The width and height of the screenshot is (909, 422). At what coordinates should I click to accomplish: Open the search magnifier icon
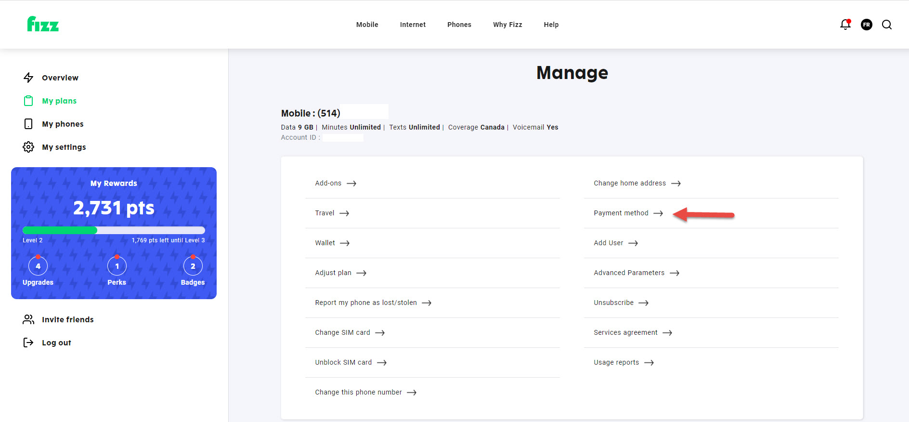[887, 25]
